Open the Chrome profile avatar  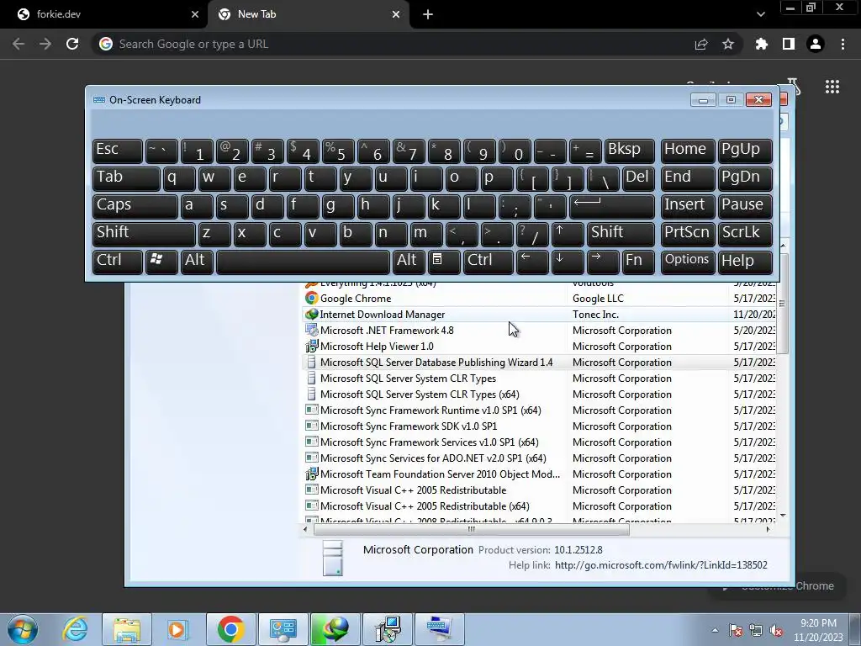pyautogui.click(x=816, y=44)
